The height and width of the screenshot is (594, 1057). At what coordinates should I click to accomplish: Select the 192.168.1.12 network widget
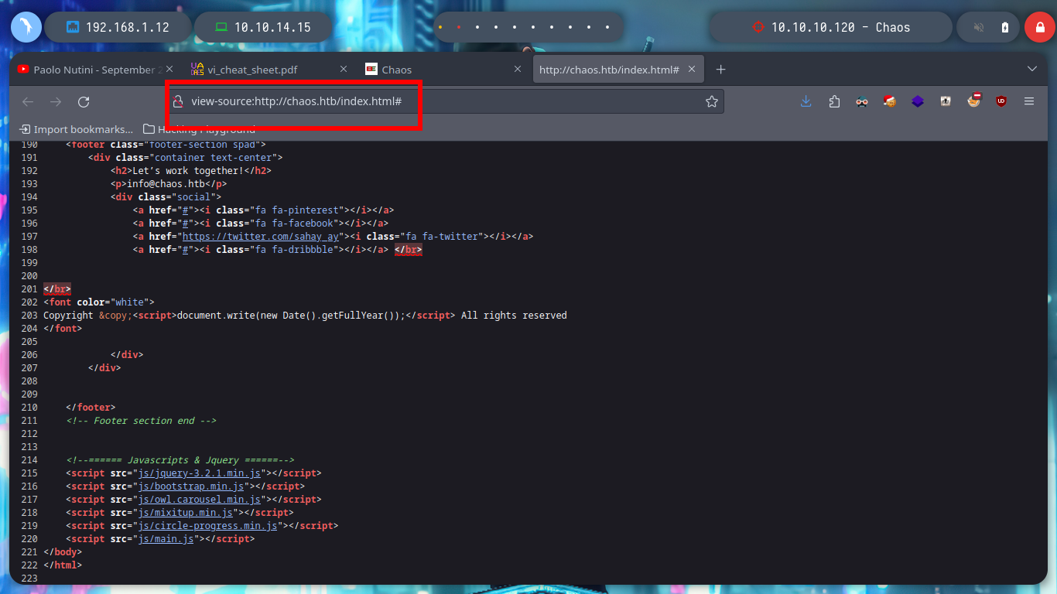click(x=118, y=27)
